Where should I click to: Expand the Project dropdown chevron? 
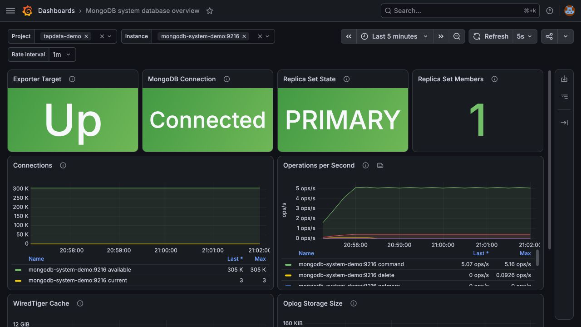click(x=109, y=36)
